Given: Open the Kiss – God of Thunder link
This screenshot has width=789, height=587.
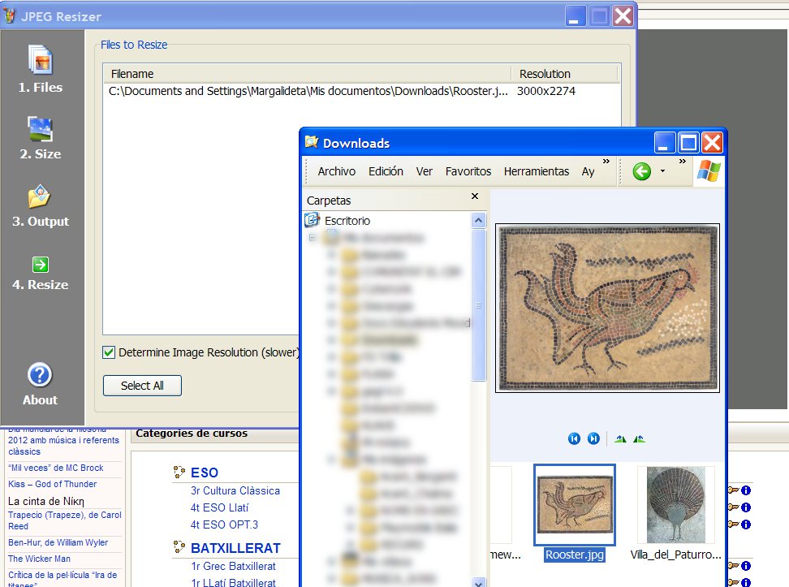Looking at the screenshot, I should [52, 484].
